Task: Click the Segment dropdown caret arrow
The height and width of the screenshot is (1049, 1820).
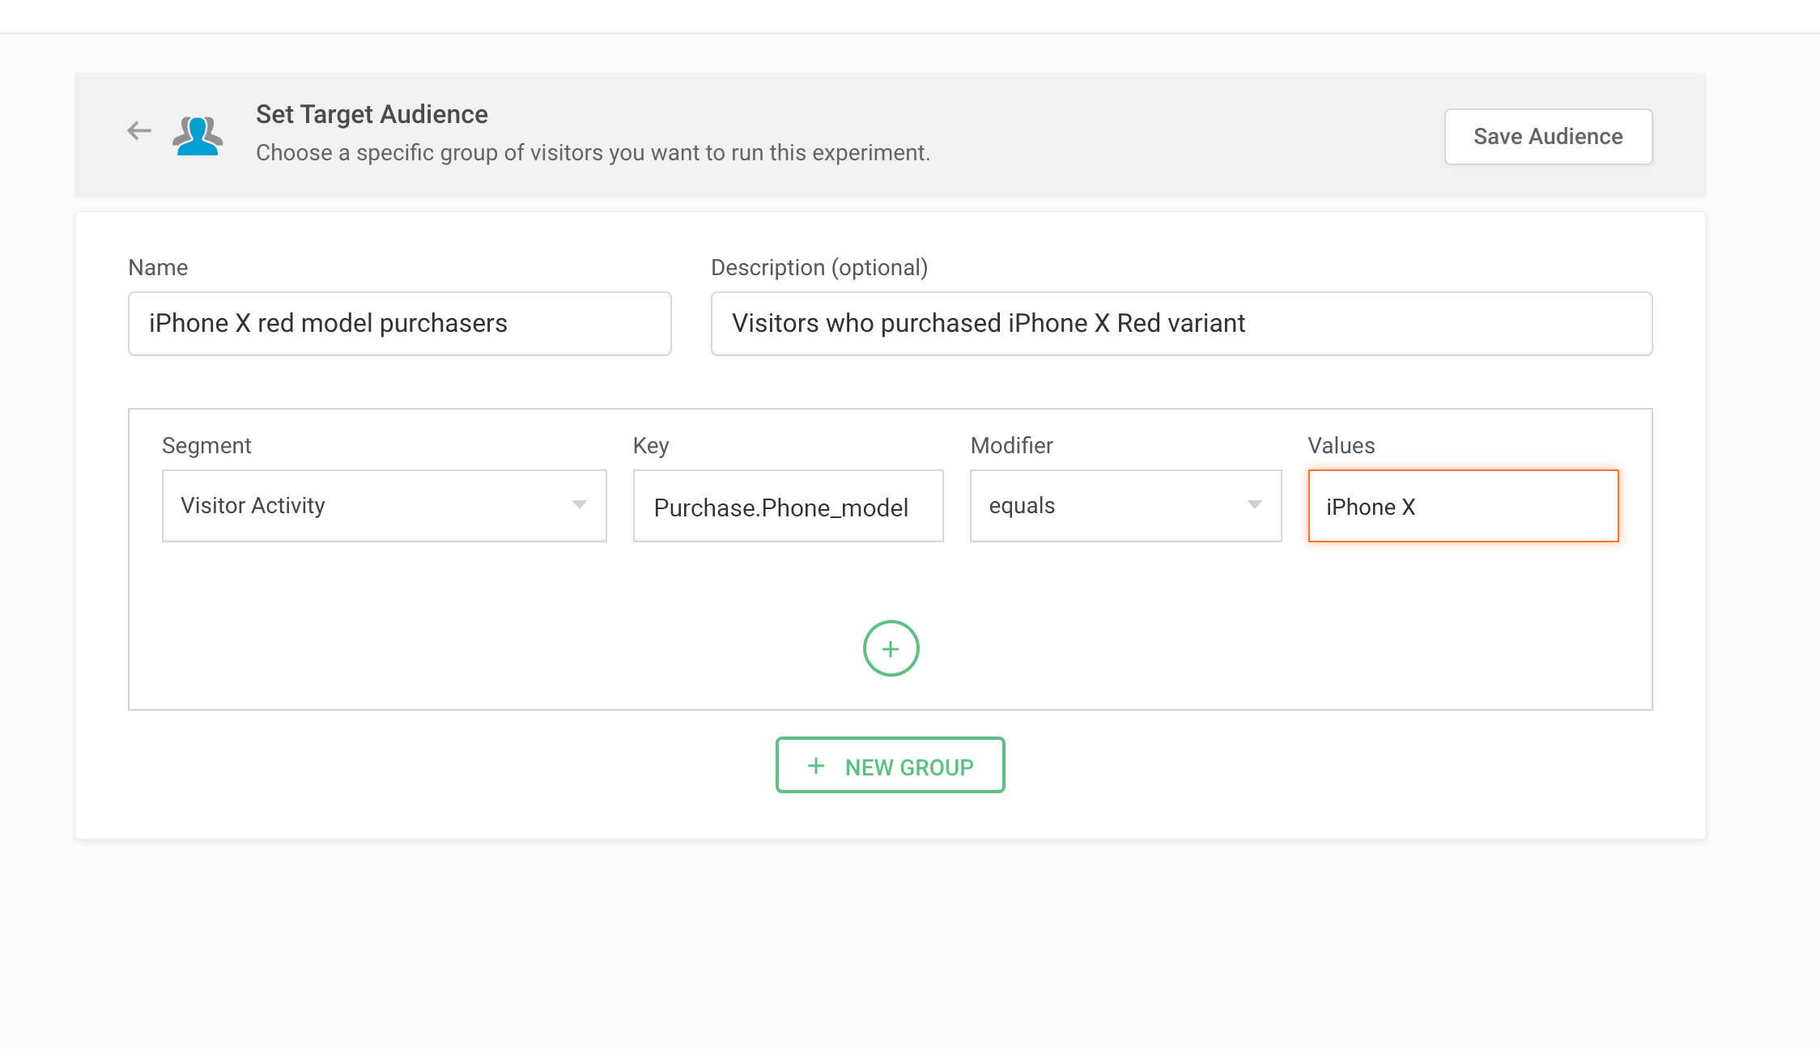Action: [579, 505]
